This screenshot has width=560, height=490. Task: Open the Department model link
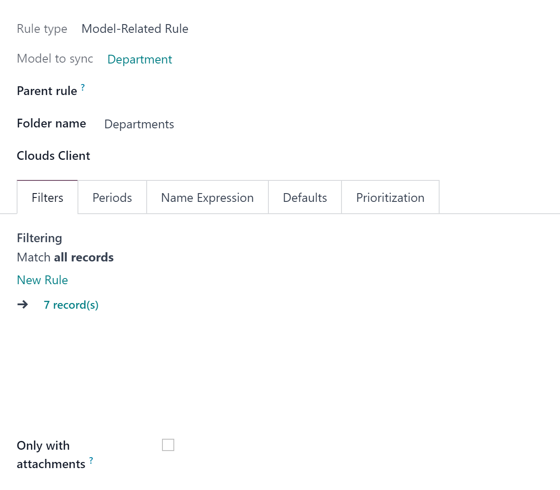pyautogui.click(x=140, y=60)
